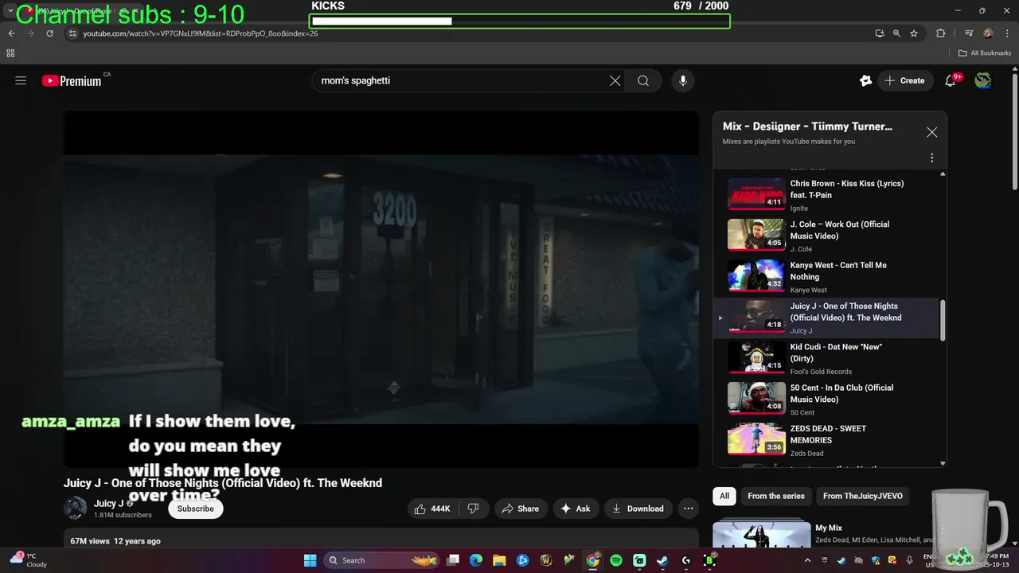Image resolution: width=1019 pixels, height=573 pixels.
Task: Click the Create button
Action: click(905, 80)
